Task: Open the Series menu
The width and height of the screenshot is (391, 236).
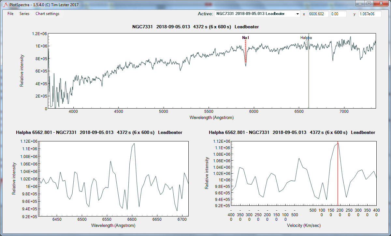Action: (x=24, y=14)
